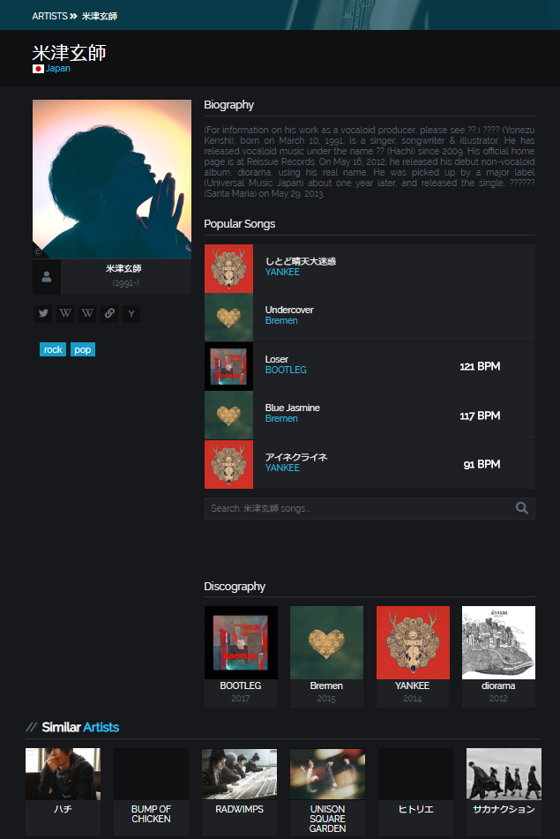Open similar artist BUMP OF CHICKEN
Viewport: 560px width, 839px height.
(x=152, y=791)
